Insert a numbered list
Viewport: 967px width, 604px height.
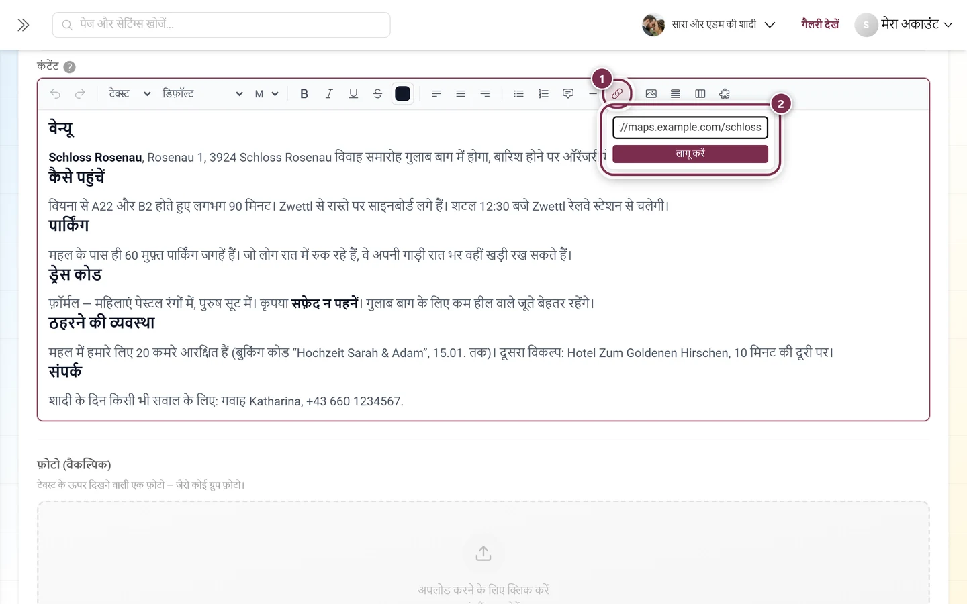[543, 94]
